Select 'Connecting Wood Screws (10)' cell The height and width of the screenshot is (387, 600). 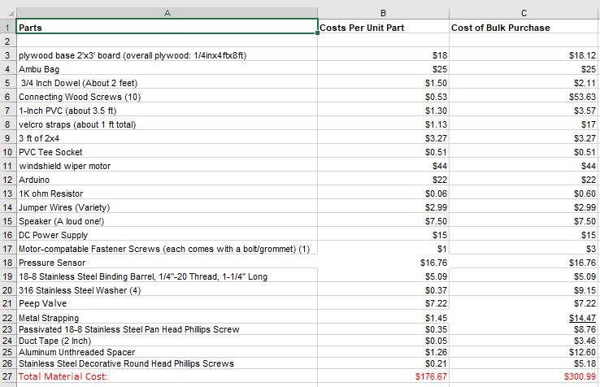coord(167,97)
